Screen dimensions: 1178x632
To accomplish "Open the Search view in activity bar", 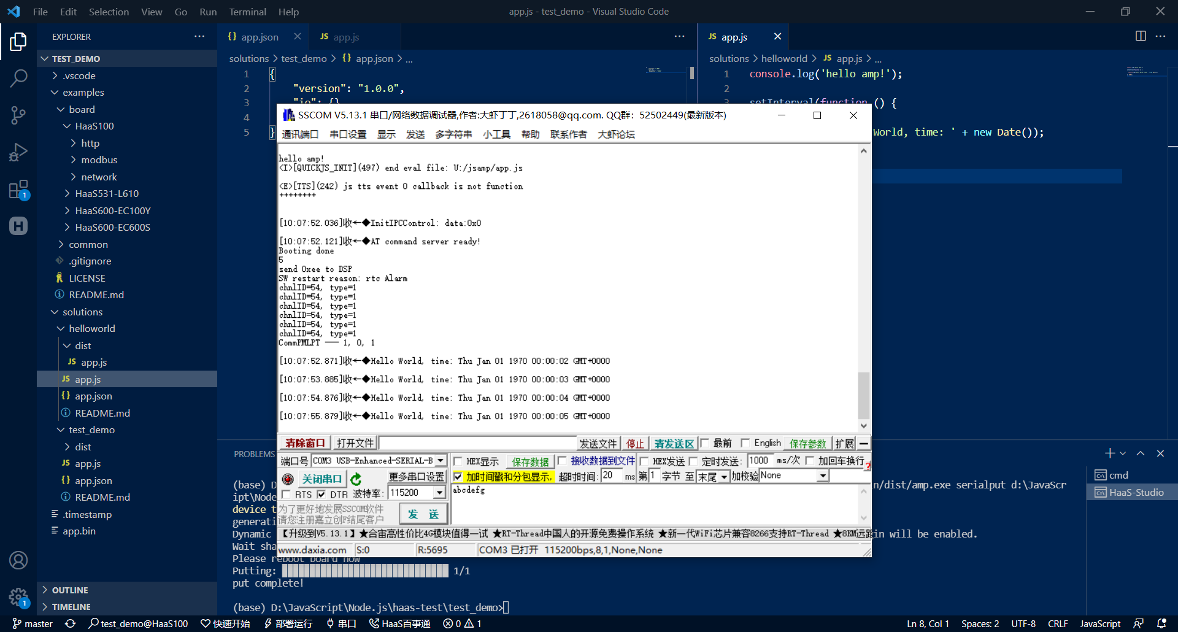I will click(18, 78).
